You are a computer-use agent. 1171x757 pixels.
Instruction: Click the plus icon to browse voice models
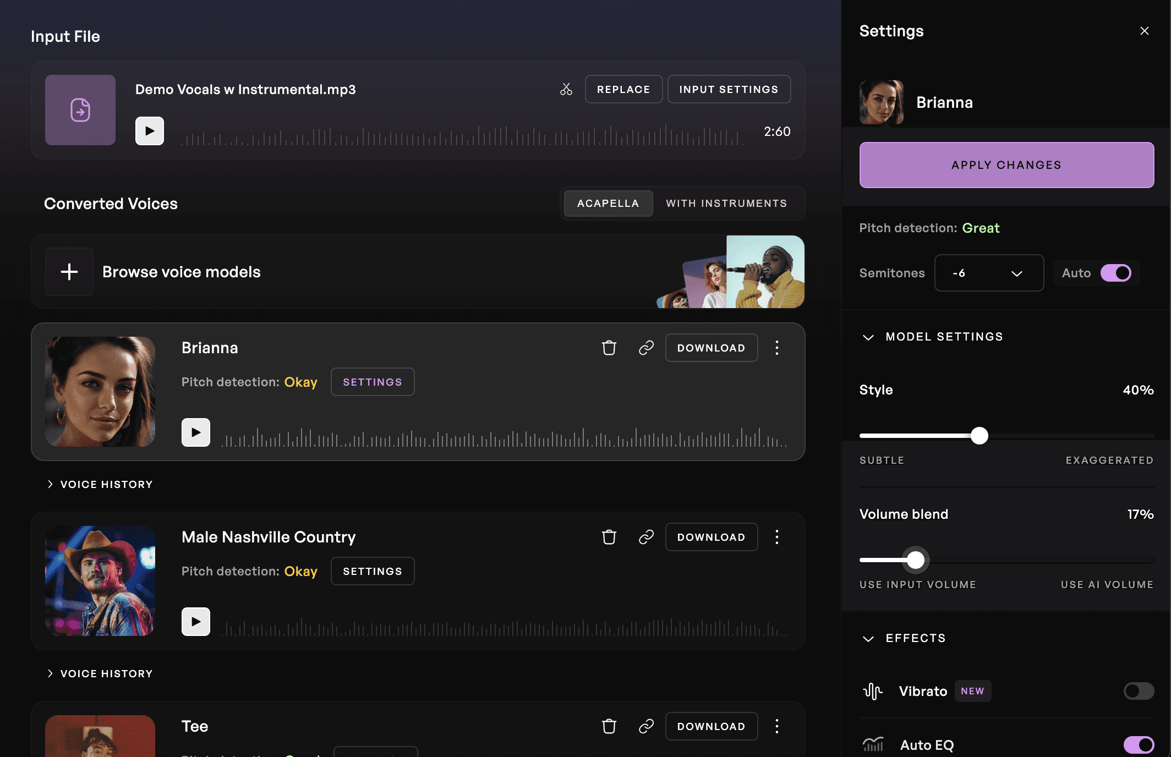(x=69, y=272)
